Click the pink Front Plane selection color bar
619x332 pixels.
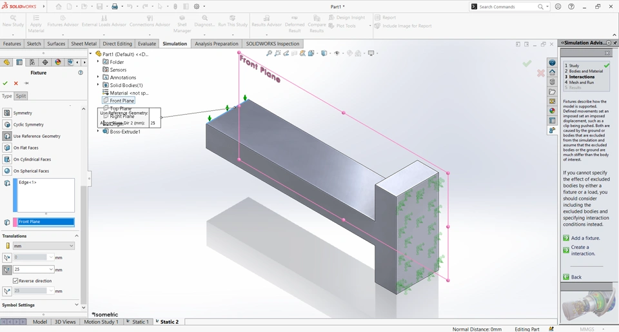tap(15, 222)
